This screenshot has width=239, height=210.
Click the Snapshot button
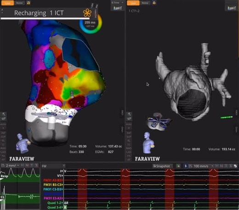point(162,166)
